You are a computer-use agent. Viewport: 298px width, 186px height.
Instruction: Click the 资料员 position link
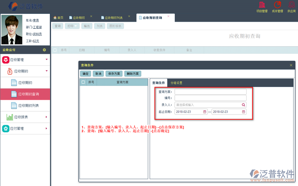pos(37,34)
